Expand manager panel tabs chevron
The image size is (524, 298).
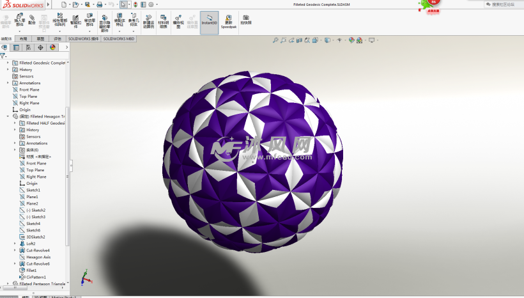(x=67, y=47)
